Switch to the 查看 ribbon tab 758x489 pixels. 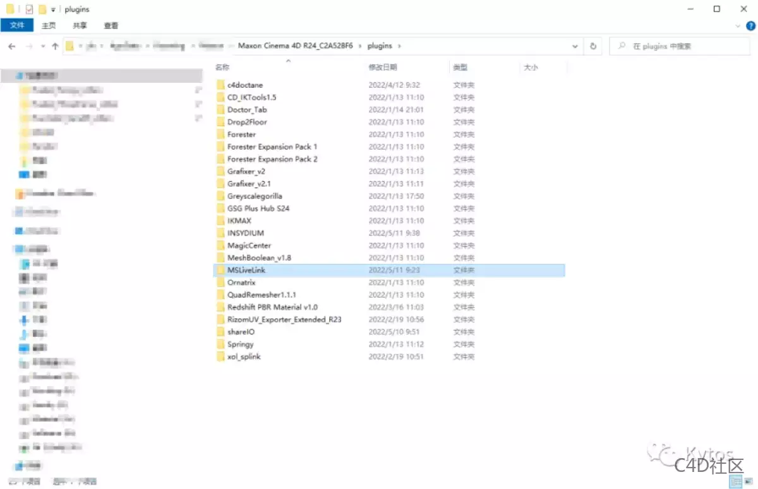point(111,25)
